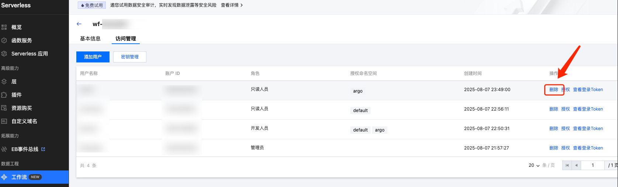Click the Function Service hexagon icon

(x=4, y=40)
